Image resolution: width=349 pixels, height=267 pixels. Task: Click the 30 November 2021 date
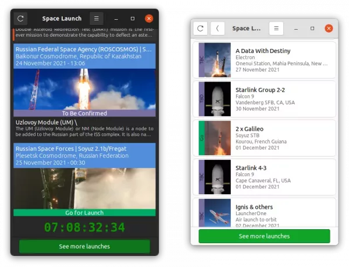coord(257,109)
